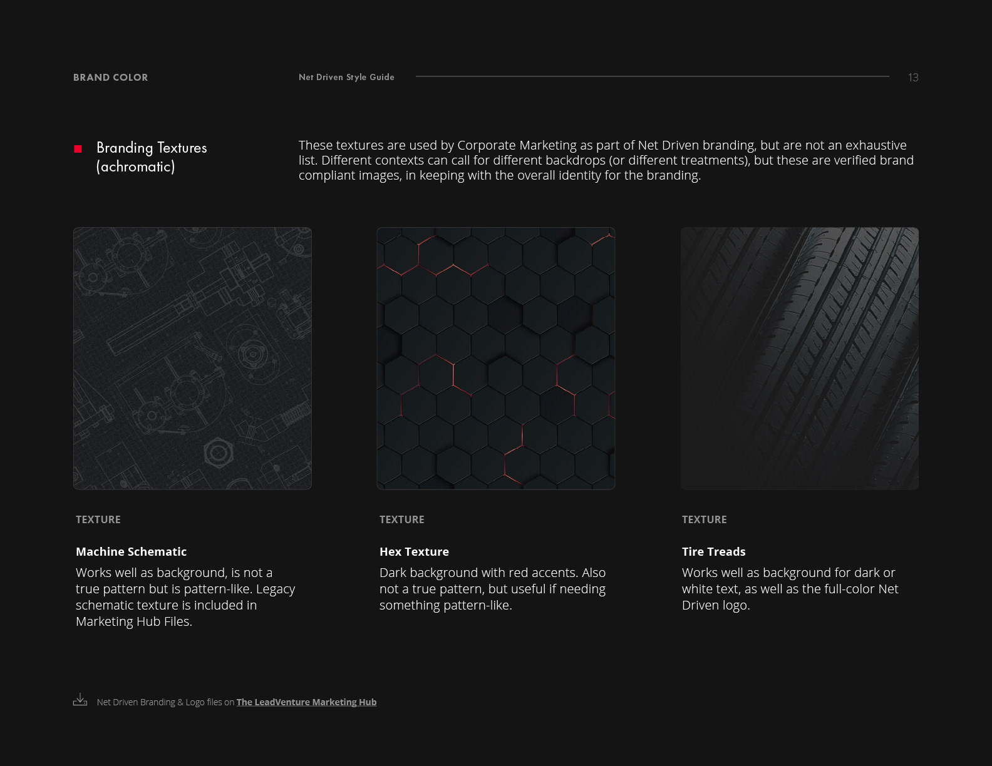The height and width of the screenshot is (766, 992).
Task: Click the Branding Textures (achromatic) heading
Action: (x=152, y=157)
